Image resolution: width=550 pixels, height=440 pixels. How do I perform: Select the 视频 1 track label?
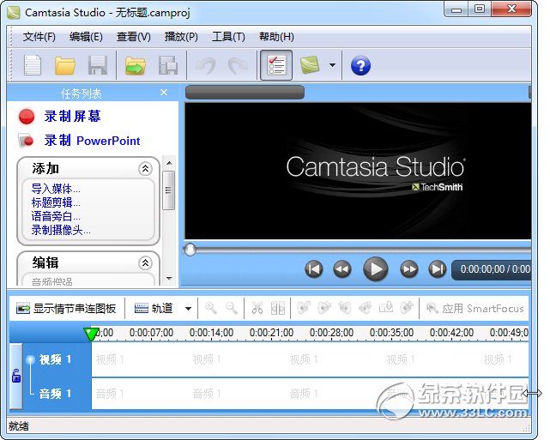click(55, 359)
